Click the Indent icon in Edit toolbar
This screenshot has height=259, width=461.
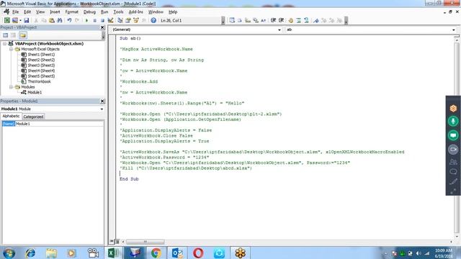[x=273, y=20]
